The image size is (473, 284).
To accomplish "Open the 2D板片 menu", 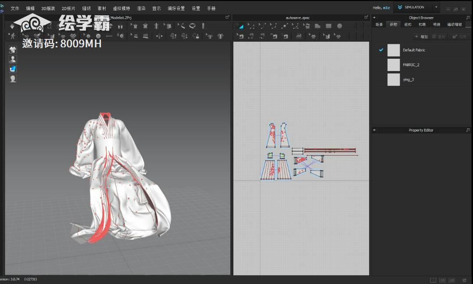I will [x=68, y=8].
